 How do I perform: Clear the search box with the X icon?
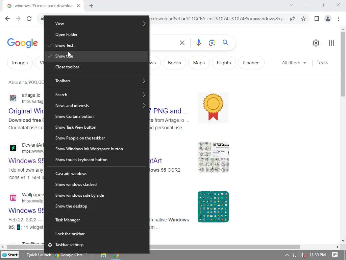(182, 43)
